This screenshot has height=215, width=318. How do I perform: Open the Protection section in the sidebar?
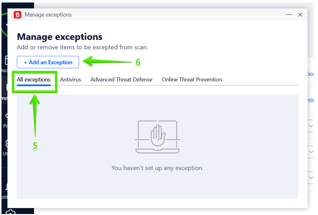[4, 90]
